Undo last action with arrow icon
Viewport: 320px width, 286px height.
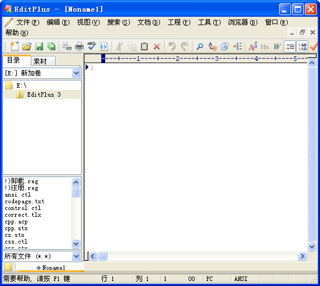(172, 46)
